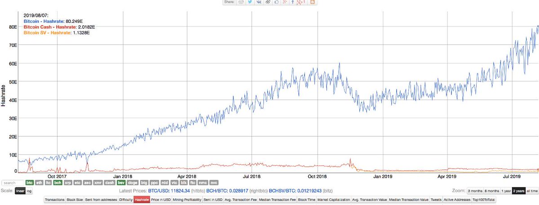This screenshot has height=205, width=539.
Task: Add the nvc coin tag
Action: point(214,183)
